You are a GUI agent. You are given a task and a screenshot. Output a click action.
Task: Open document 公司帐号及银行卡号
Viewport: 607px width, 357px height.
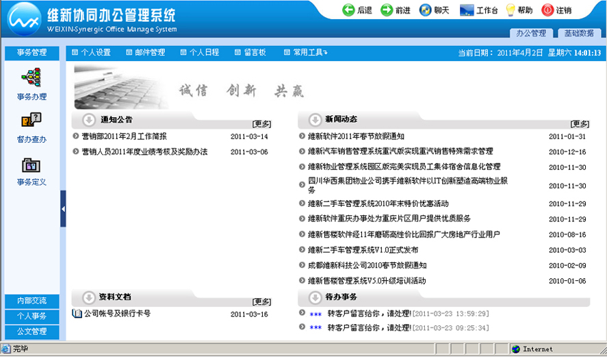pyautogui.click(x=117, y=314)
